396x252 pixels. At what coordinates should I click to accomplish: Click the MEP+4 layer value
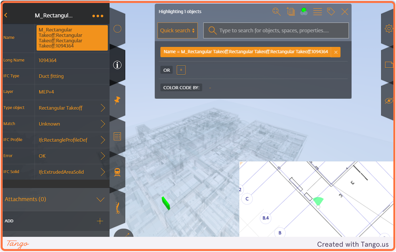pyautogui.click(x=46, y=92)
